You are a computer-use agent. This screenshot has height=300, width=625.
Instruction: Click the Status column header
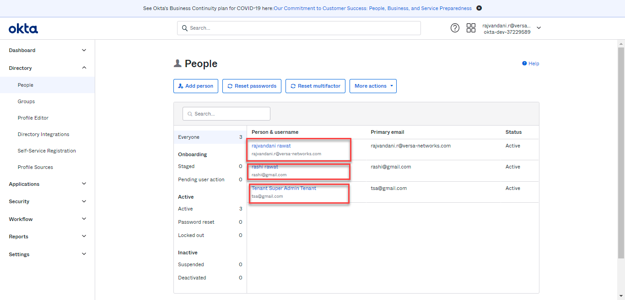coord(513,132)
